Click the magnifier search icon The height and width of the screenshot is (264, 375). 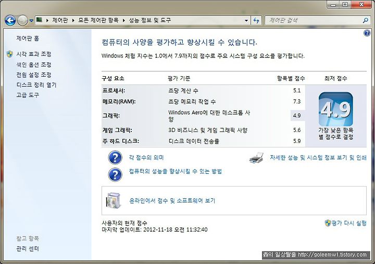pyautogui.click(x=365, y=20)
